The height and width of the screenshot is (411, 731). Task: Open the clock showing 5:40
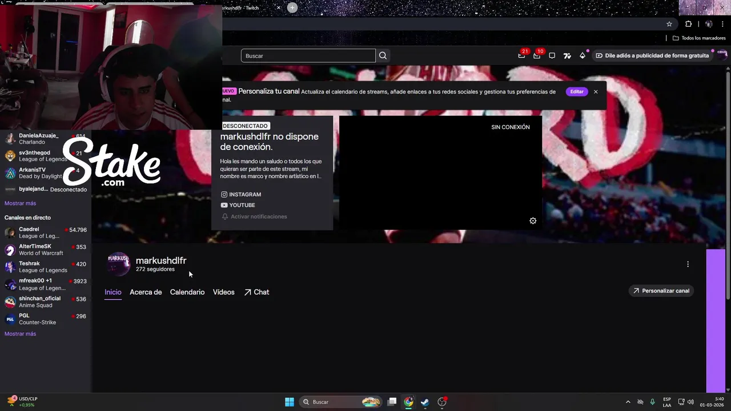coord(712,402)
